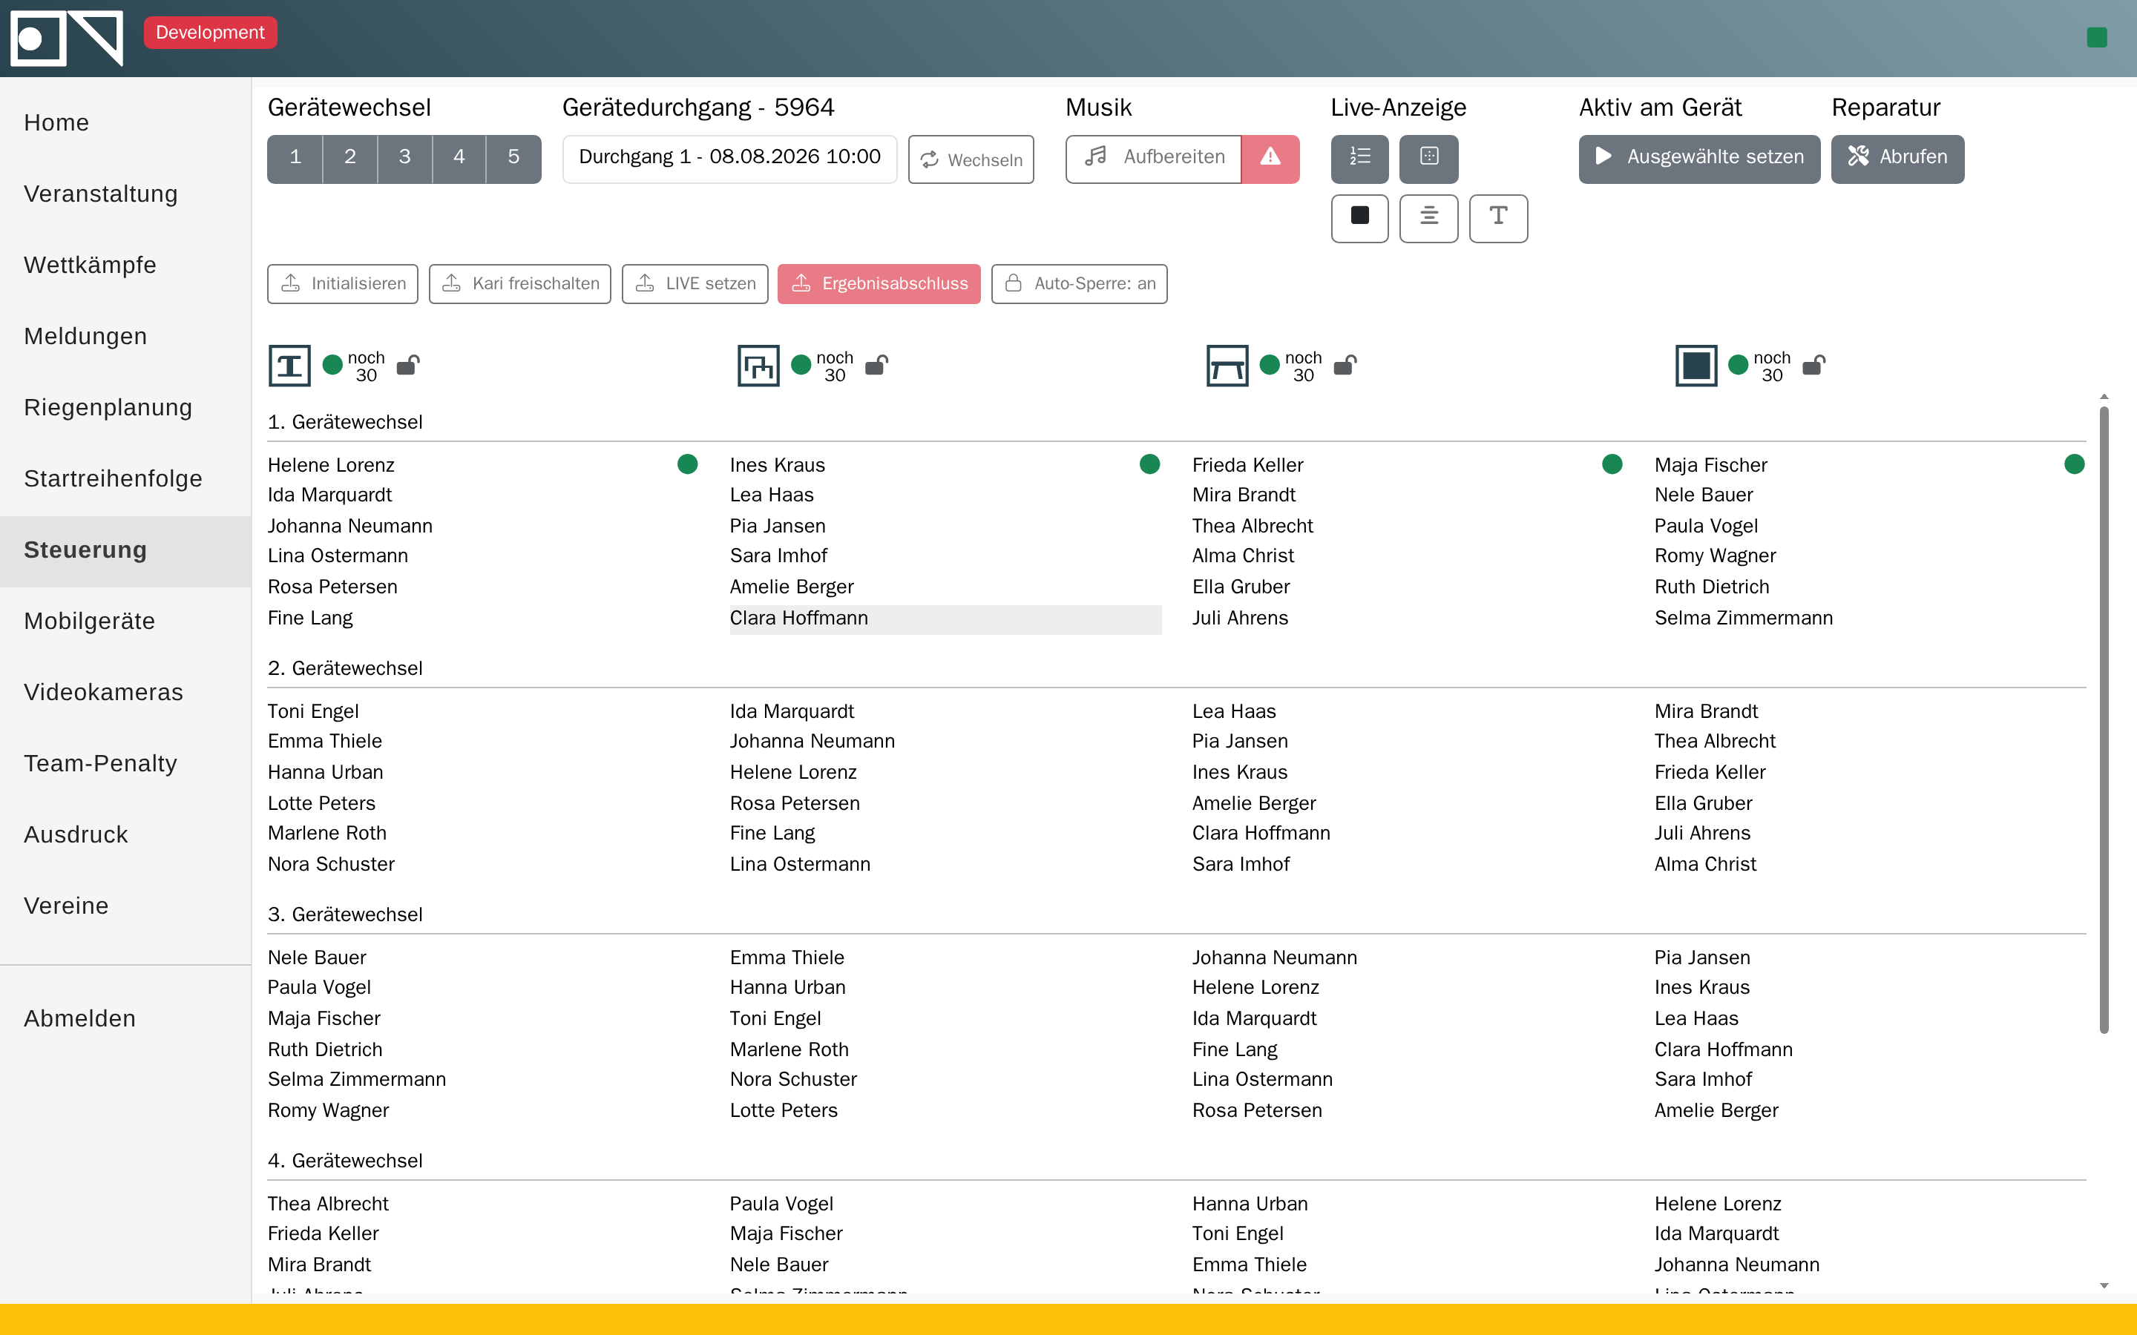Click Ausgewählte setzen button
The image size is (2137, 1335).
(1699, 159)
